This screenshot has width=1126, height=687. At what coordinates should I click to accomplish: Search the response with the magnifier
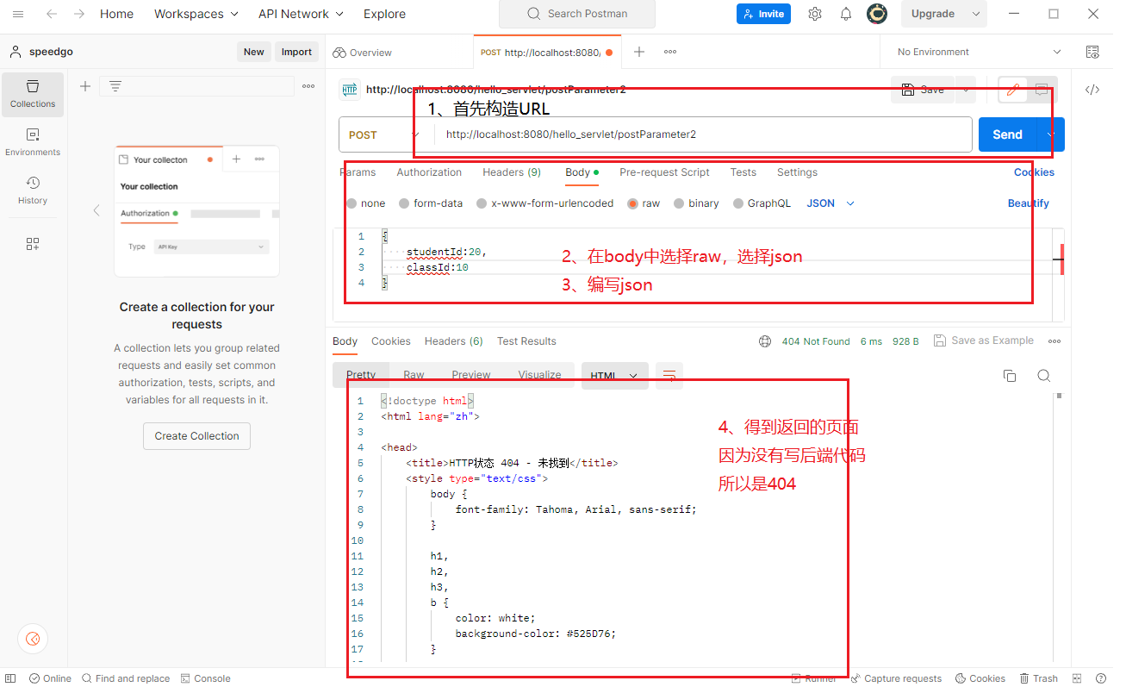pyautogui.click(x=1044, y=376)
